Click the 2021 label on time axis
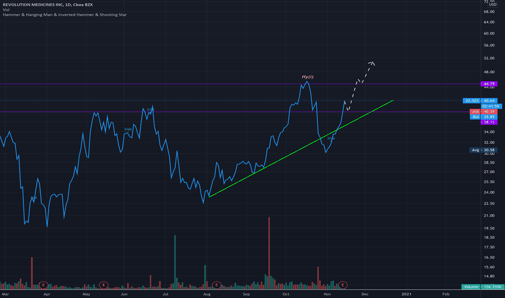This screenshot has height=298, width=505. click(406, 294)
